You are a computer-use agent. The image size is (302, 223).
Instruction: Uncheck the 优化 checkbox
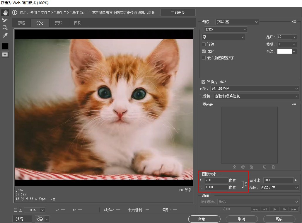204,51
